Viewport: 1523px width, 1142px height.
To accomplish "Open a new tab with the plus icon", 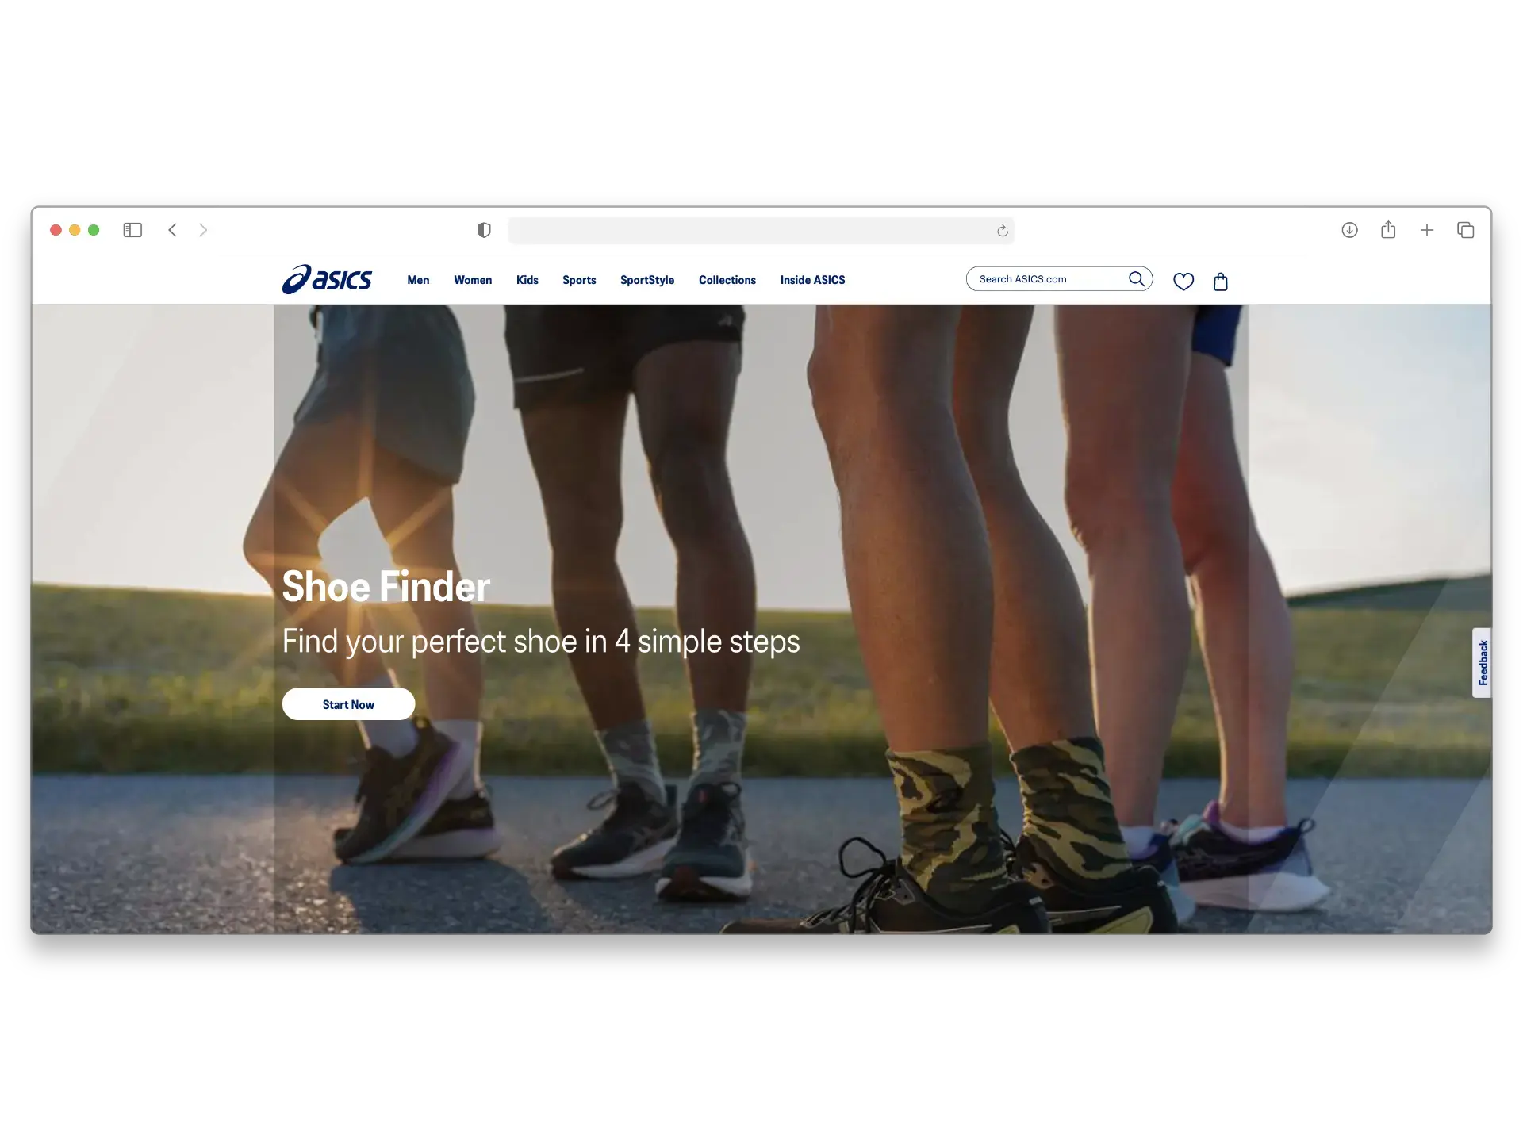I will (1427, 230).
